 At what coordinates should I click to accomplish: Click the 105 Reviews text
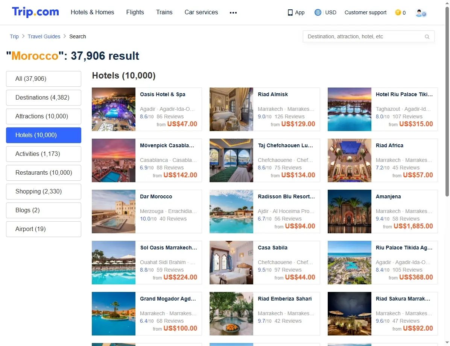tap(407, 270)
